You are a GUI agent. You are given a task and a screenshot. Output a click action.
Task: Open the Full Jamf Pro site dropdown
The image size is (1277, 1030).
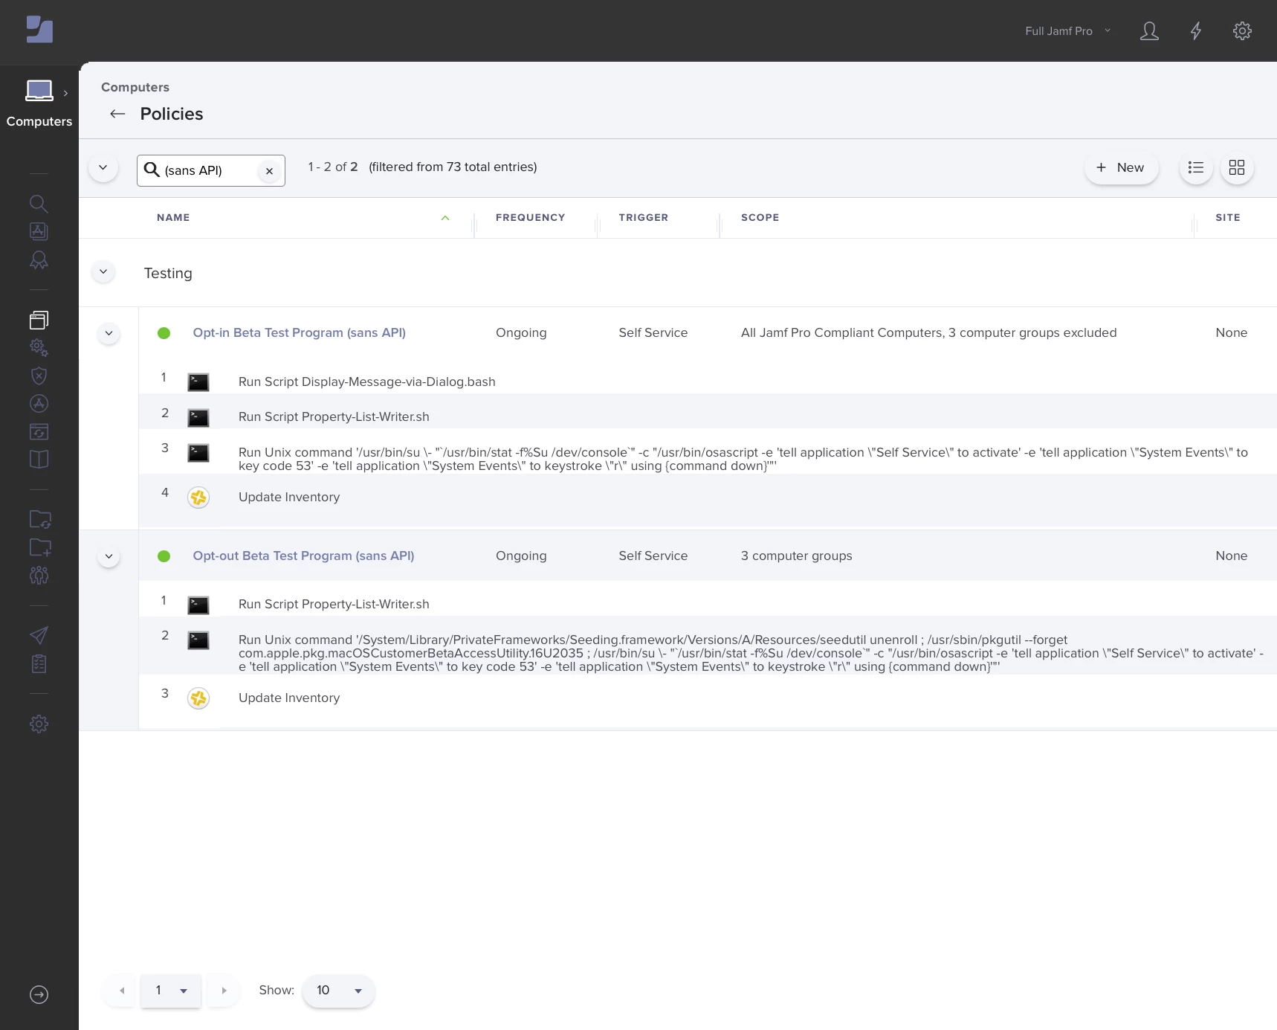1067,31
